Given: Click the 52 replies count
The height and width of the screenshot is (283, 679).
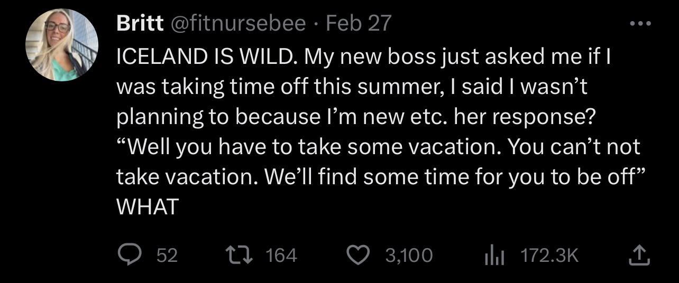Looking at the screenshot, I should pos(167,256).
